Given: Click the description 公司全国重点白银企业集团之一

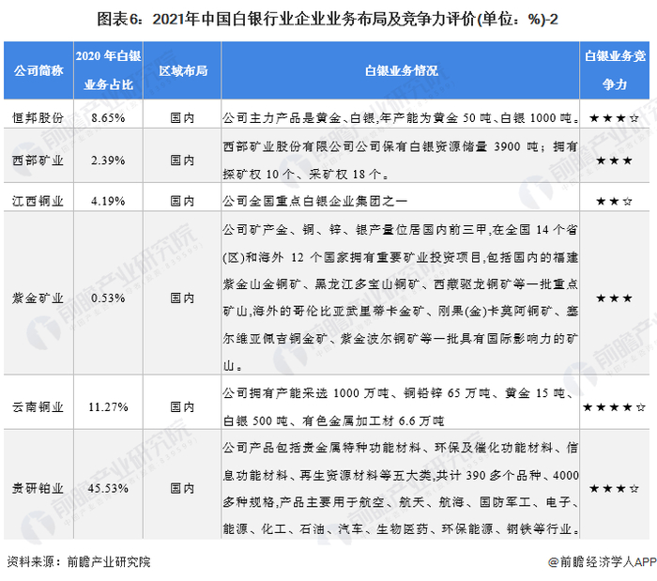Looking at the screenshot, I should click(x=314, y=201).
